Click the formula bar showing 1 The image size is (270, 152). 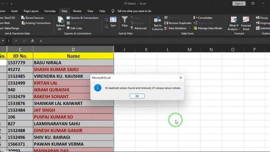click(153, 41)
